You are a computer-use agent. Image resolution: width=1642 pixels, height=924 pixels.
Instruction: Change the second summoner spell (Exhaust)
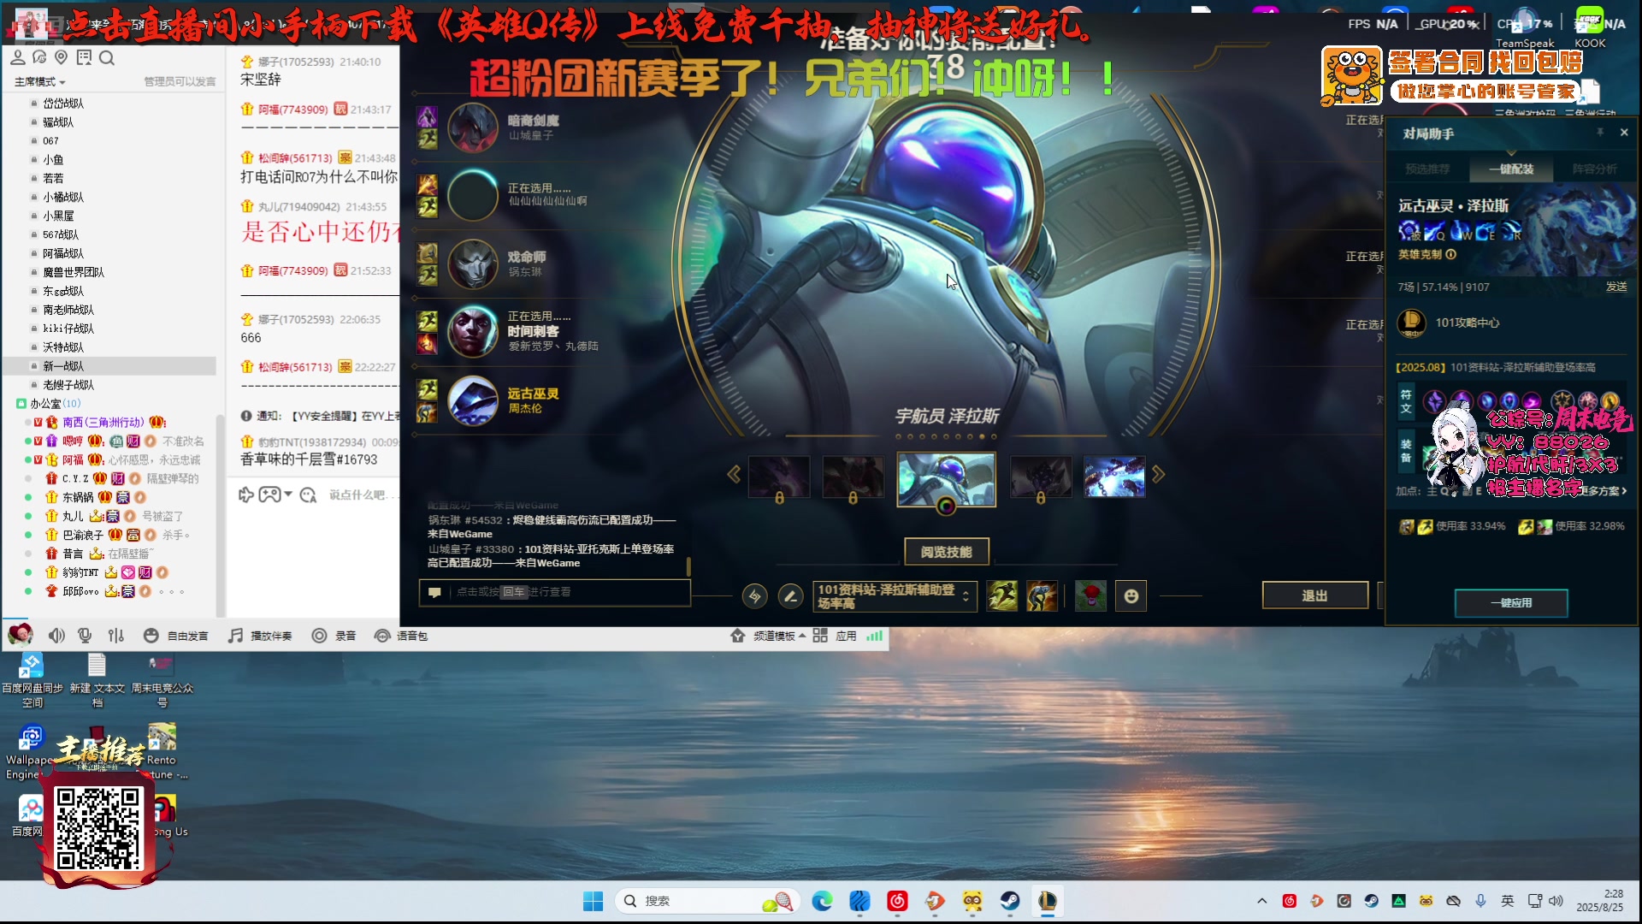1042,596
